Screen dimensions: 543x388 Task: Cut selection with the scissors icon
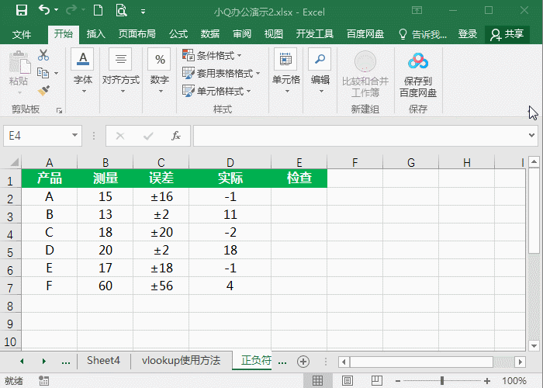pyautogui.click(x=43, y=55)
